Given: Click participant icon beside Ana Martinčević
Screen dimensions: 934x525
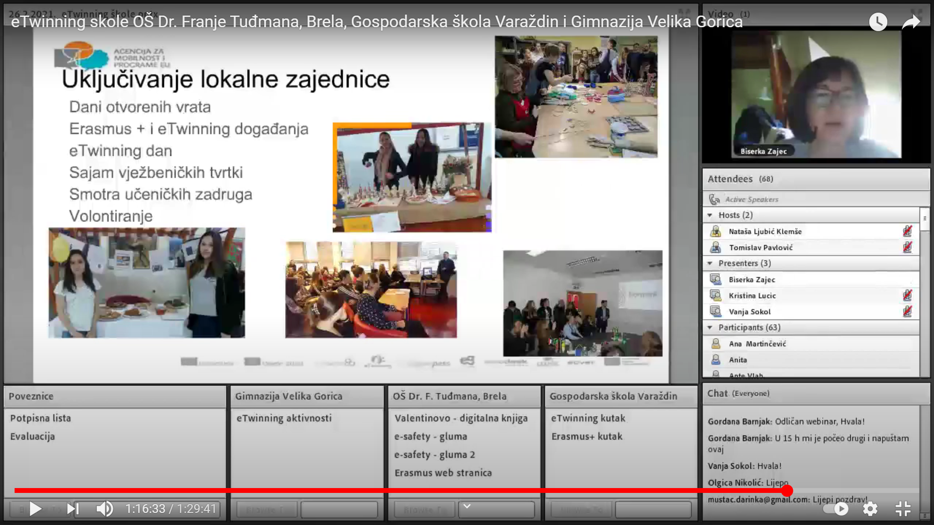Looking at the screenshot, I should point(716,344).
